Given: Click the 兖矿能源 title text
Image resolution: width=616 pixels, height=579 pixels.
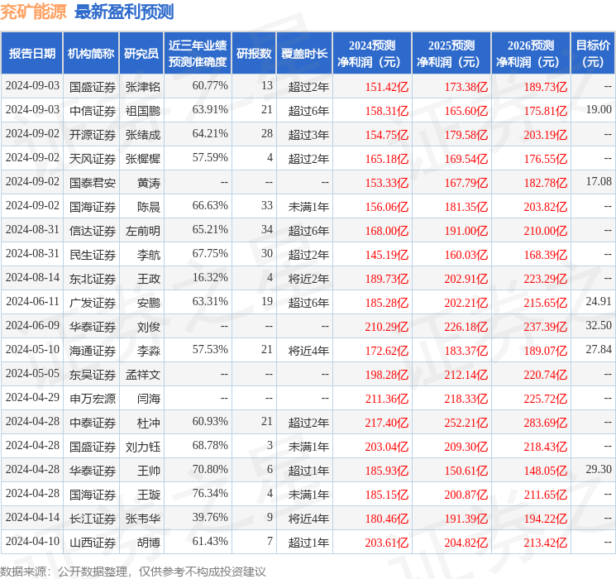Looking at the screenshot, I should pyautogui.click(x=33, y=12).
